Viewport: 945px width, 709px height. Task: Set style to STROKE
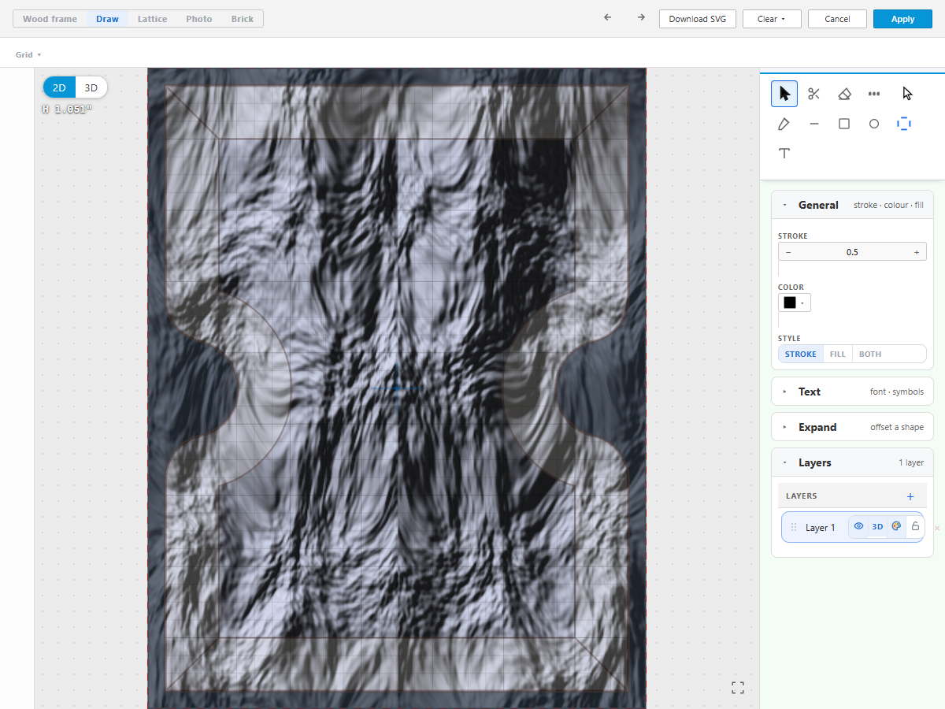pyautogui.click(x=801, y=354)
